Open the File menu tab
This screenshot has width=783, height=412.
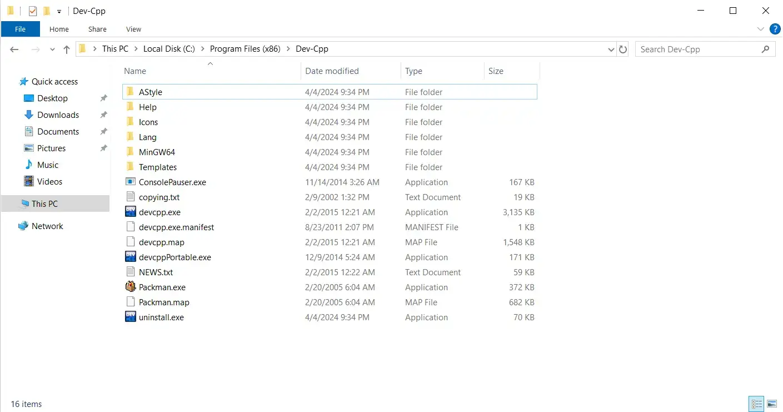point(21,29)
